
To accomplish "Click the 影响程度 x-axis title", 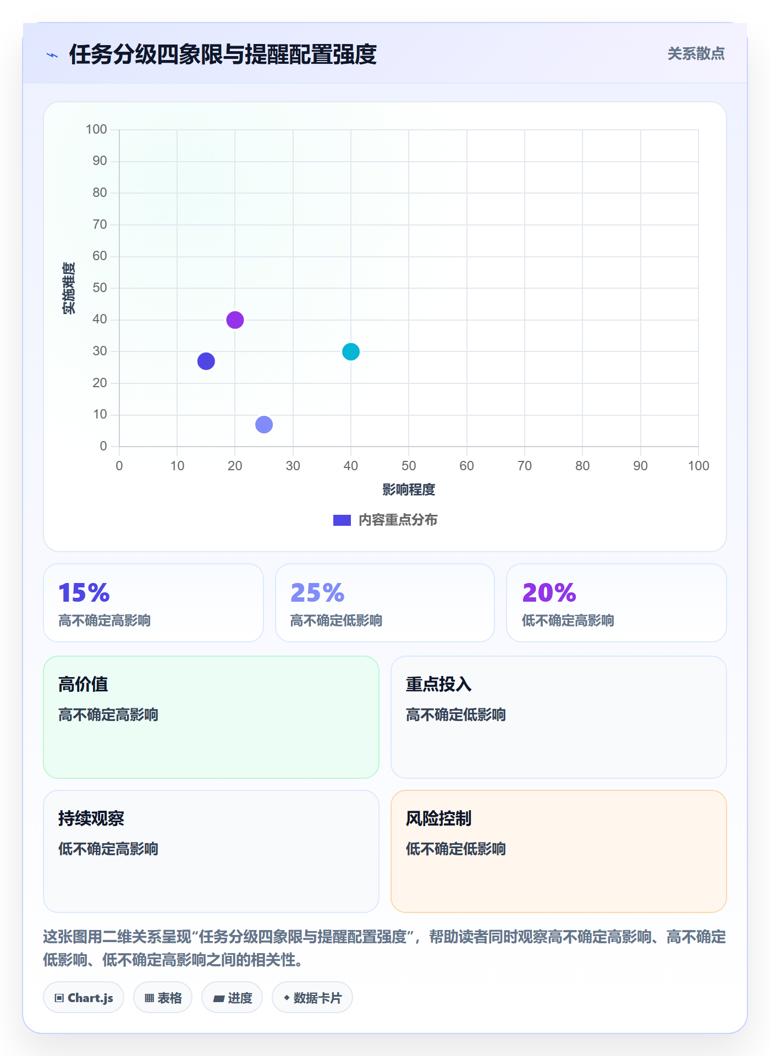I will pyautogui.click(x=409, y=490).
